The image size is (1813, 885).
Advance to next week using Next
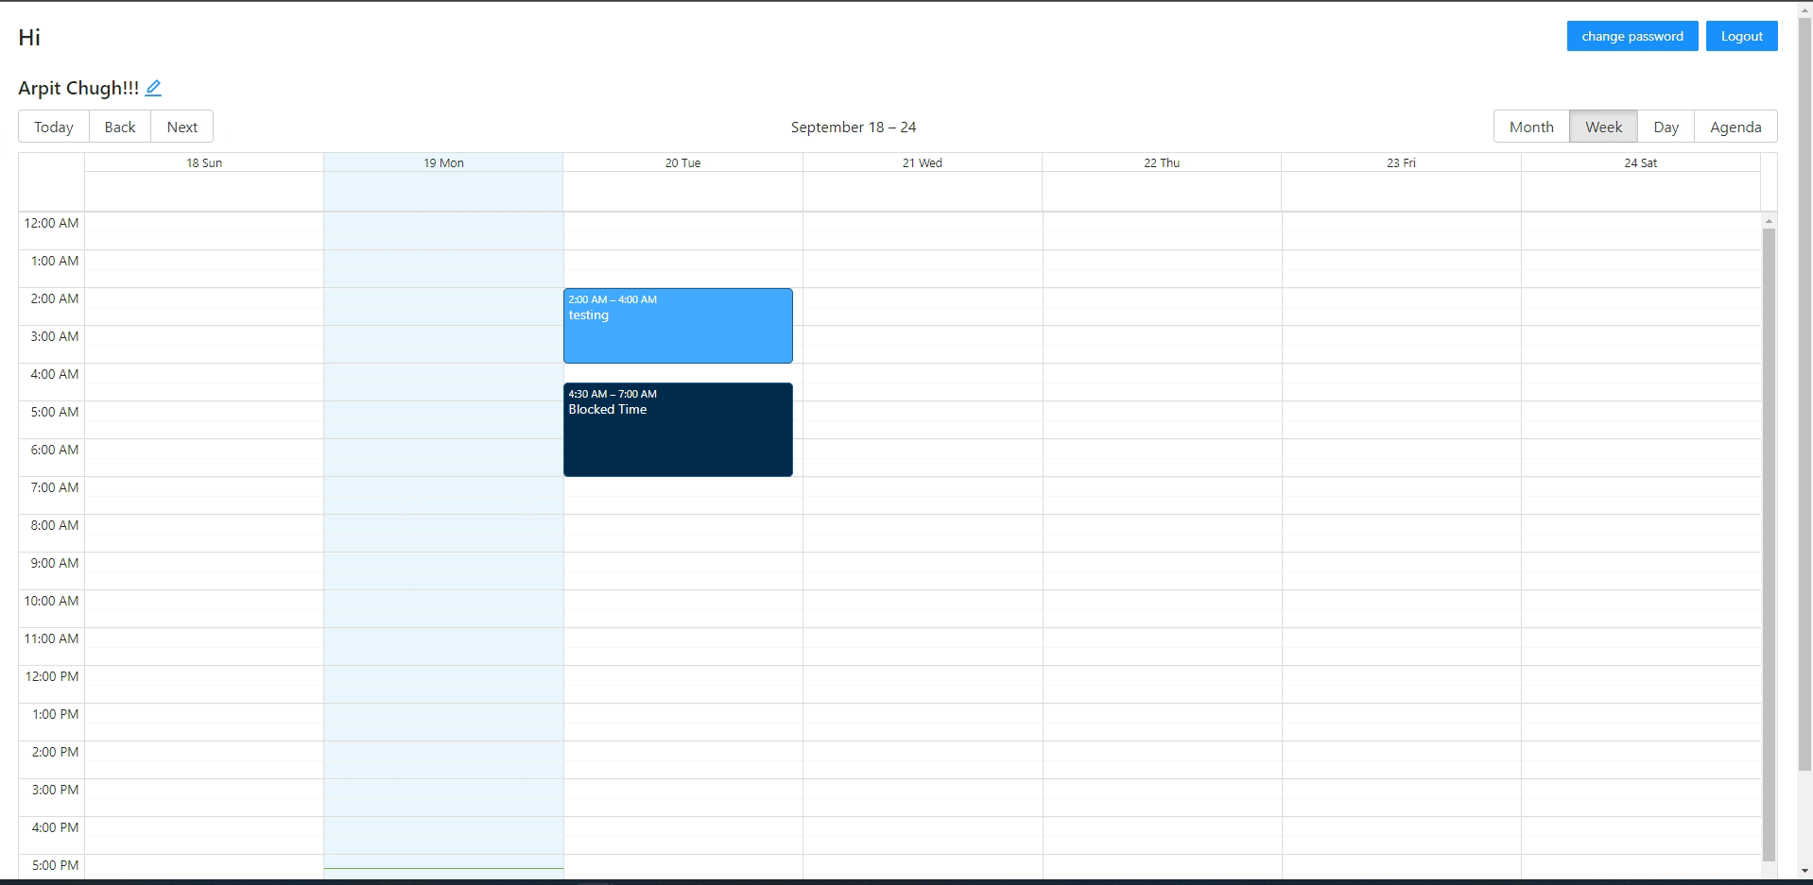pyautogui.click(x=181, y=126)
